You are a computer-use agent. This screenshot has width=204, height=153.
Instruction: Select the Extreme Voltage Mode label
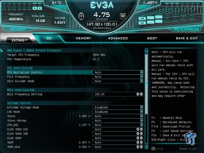(x=23, y=108)
